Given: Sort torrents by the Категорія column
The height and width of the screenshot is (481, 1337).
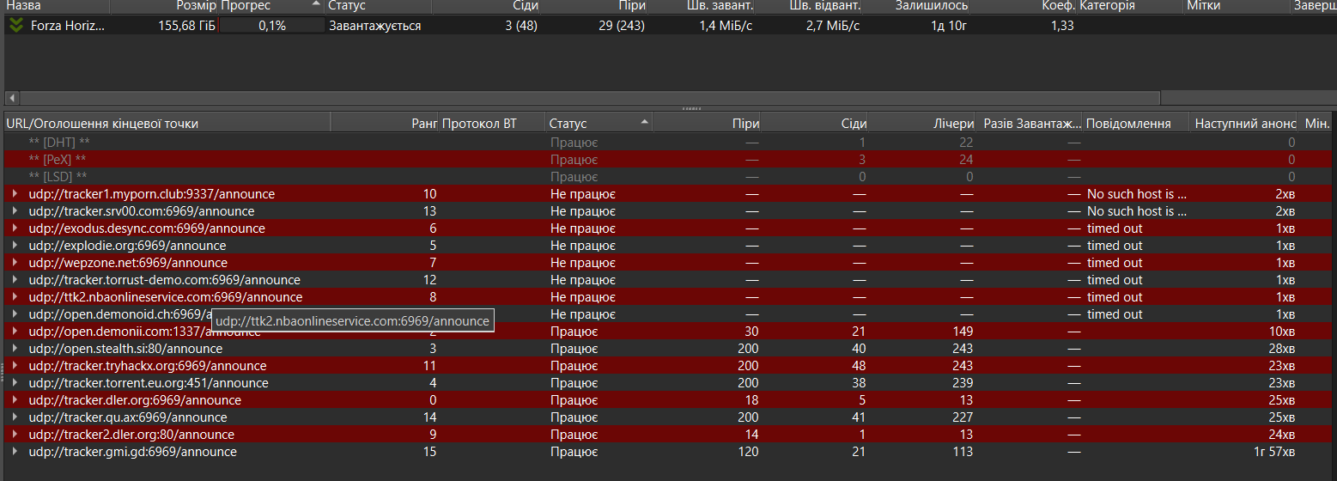Looking at the screenshot, I should (1130, 6).
